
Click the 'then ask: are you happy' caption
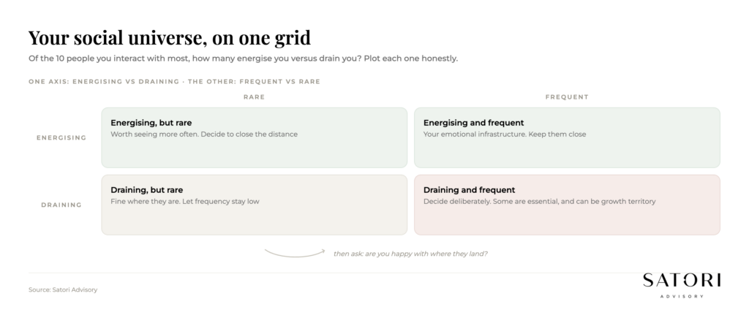pos(410,254)
